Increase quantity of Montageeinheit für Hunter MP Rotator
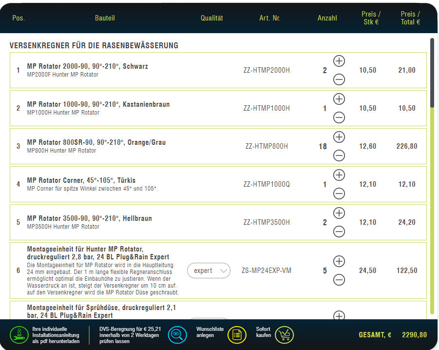The height and width of the screenshot is (350, 439). tap(339, 261)
